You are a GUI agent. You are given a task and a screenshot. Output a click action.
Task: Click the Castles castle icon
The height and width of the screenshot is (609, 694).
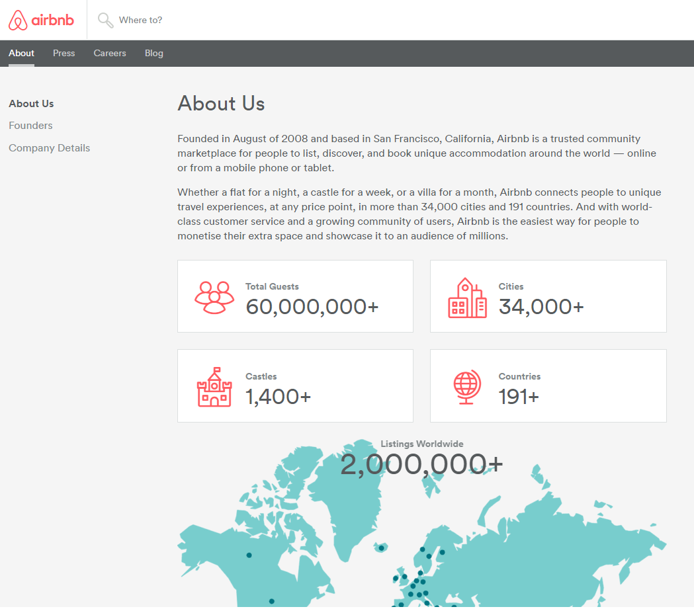(214, 387)
